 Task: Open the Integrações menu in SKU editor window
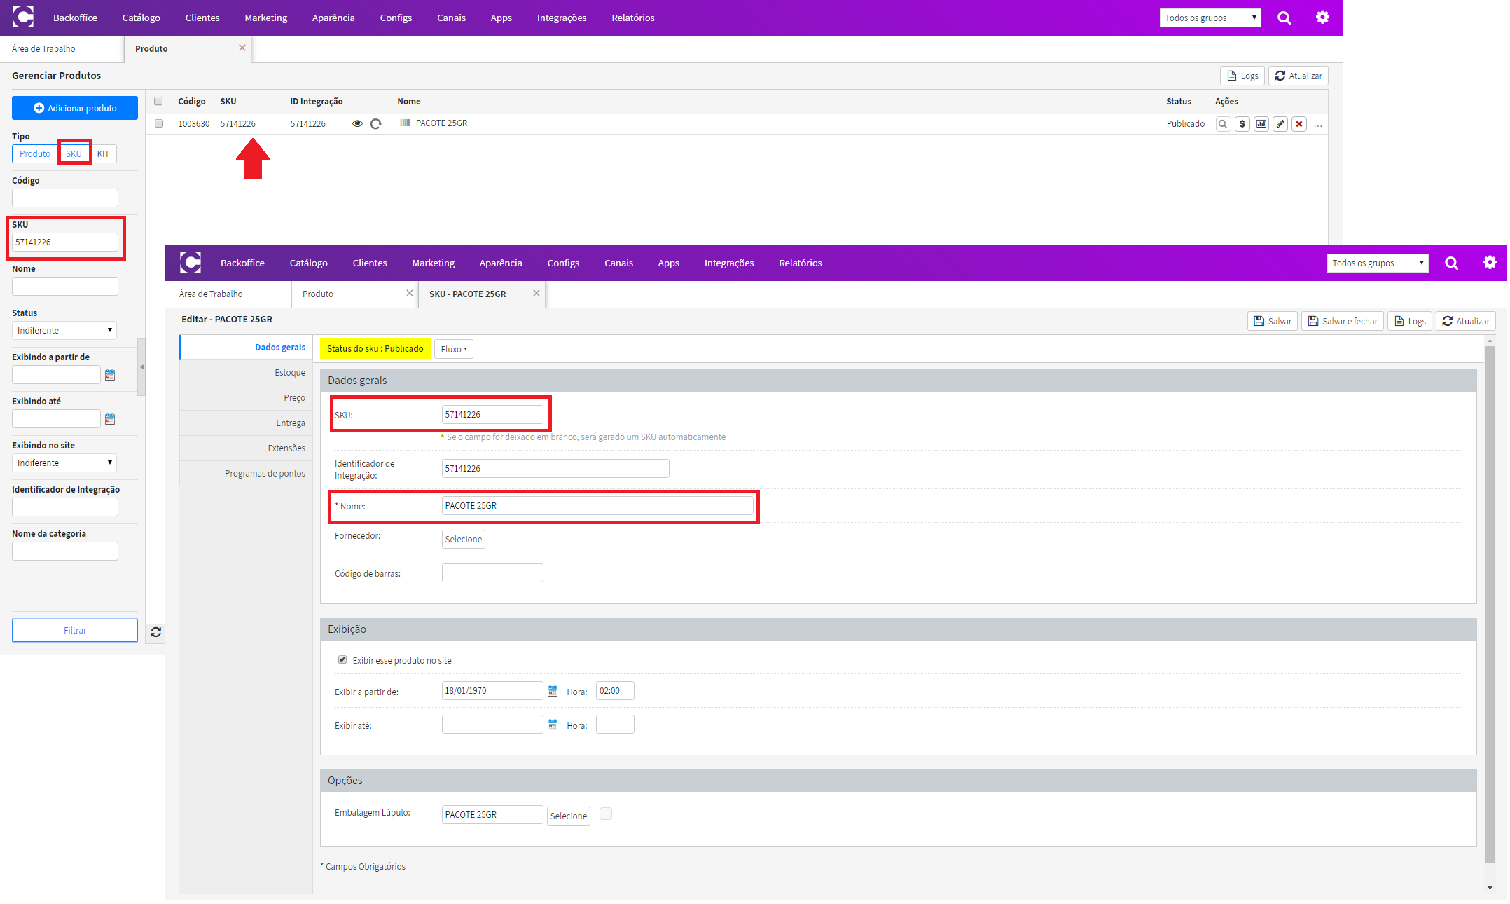point(729,263)
